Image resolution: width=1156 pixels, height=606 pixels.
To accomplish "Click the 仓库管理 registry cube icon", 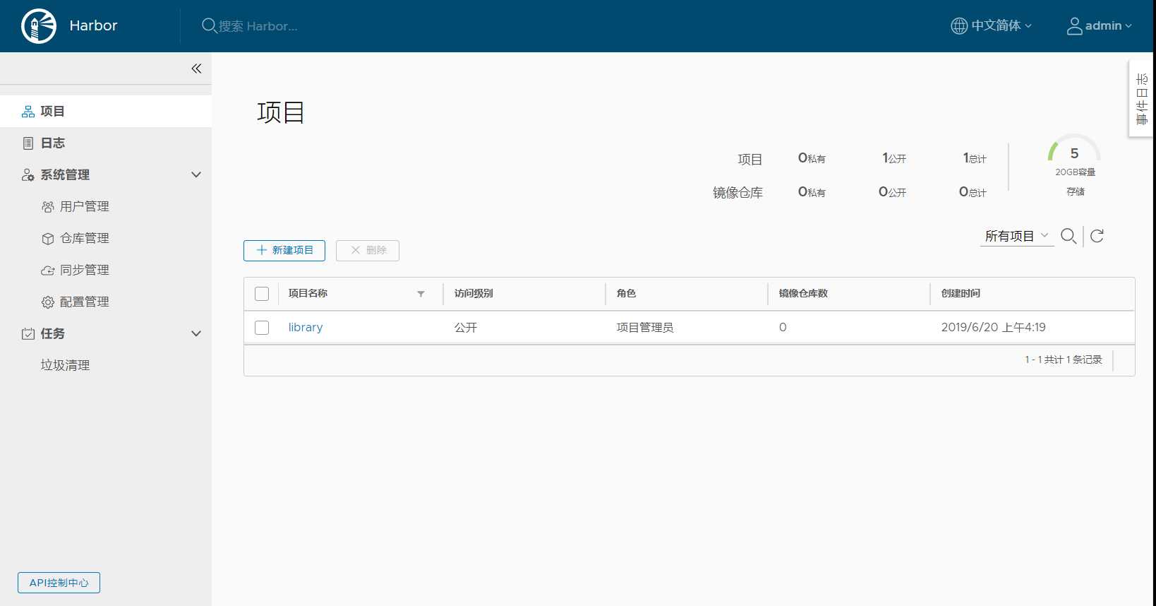I will (48, 239).
